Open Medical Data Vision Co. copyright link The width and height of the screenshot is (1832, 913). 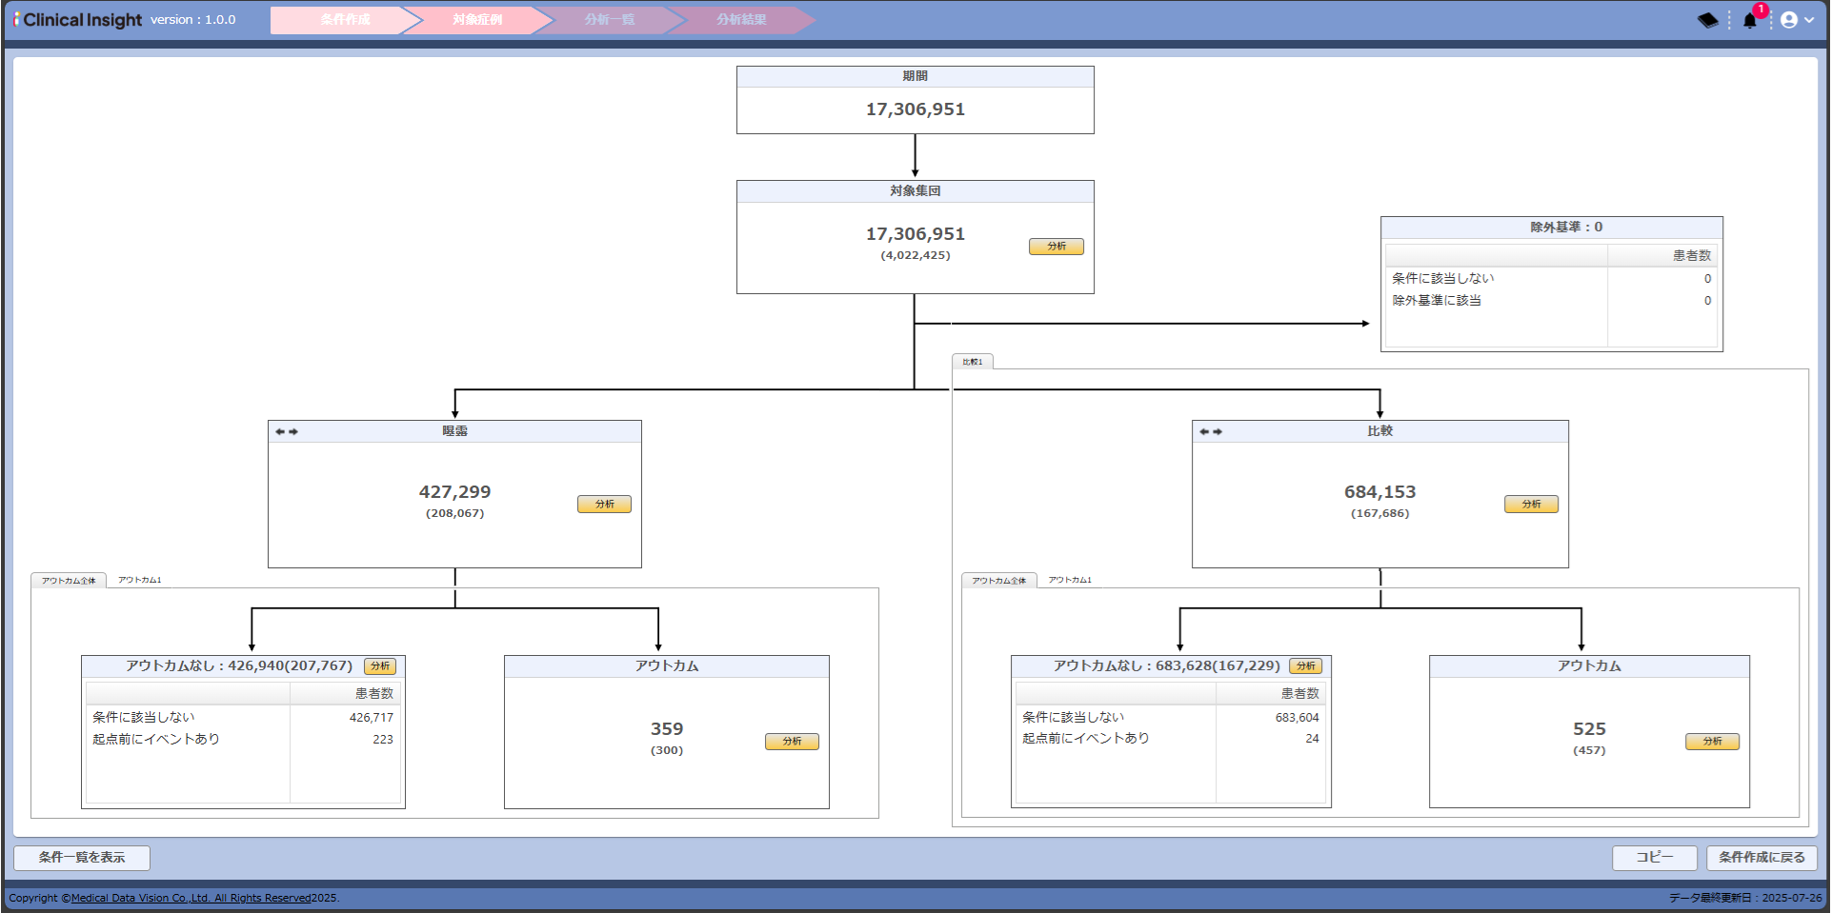191,898
